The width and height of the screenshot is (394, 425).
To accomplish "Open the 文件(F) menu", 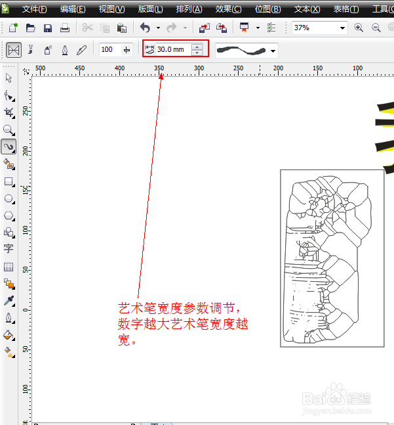I will [34, 9].
